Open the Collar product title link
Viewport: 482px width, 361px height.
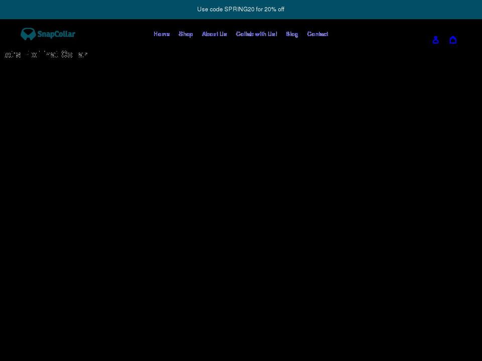pos(45,54)
